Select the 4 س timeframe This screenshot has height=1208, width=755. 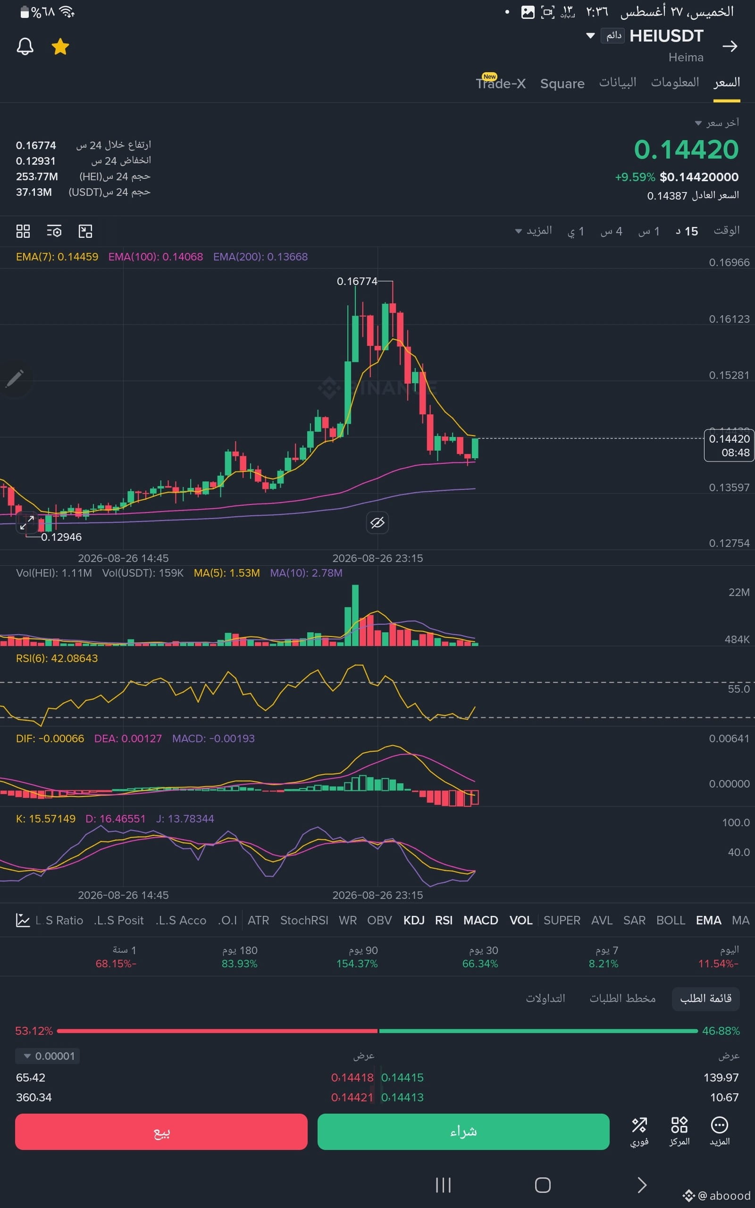611,231
